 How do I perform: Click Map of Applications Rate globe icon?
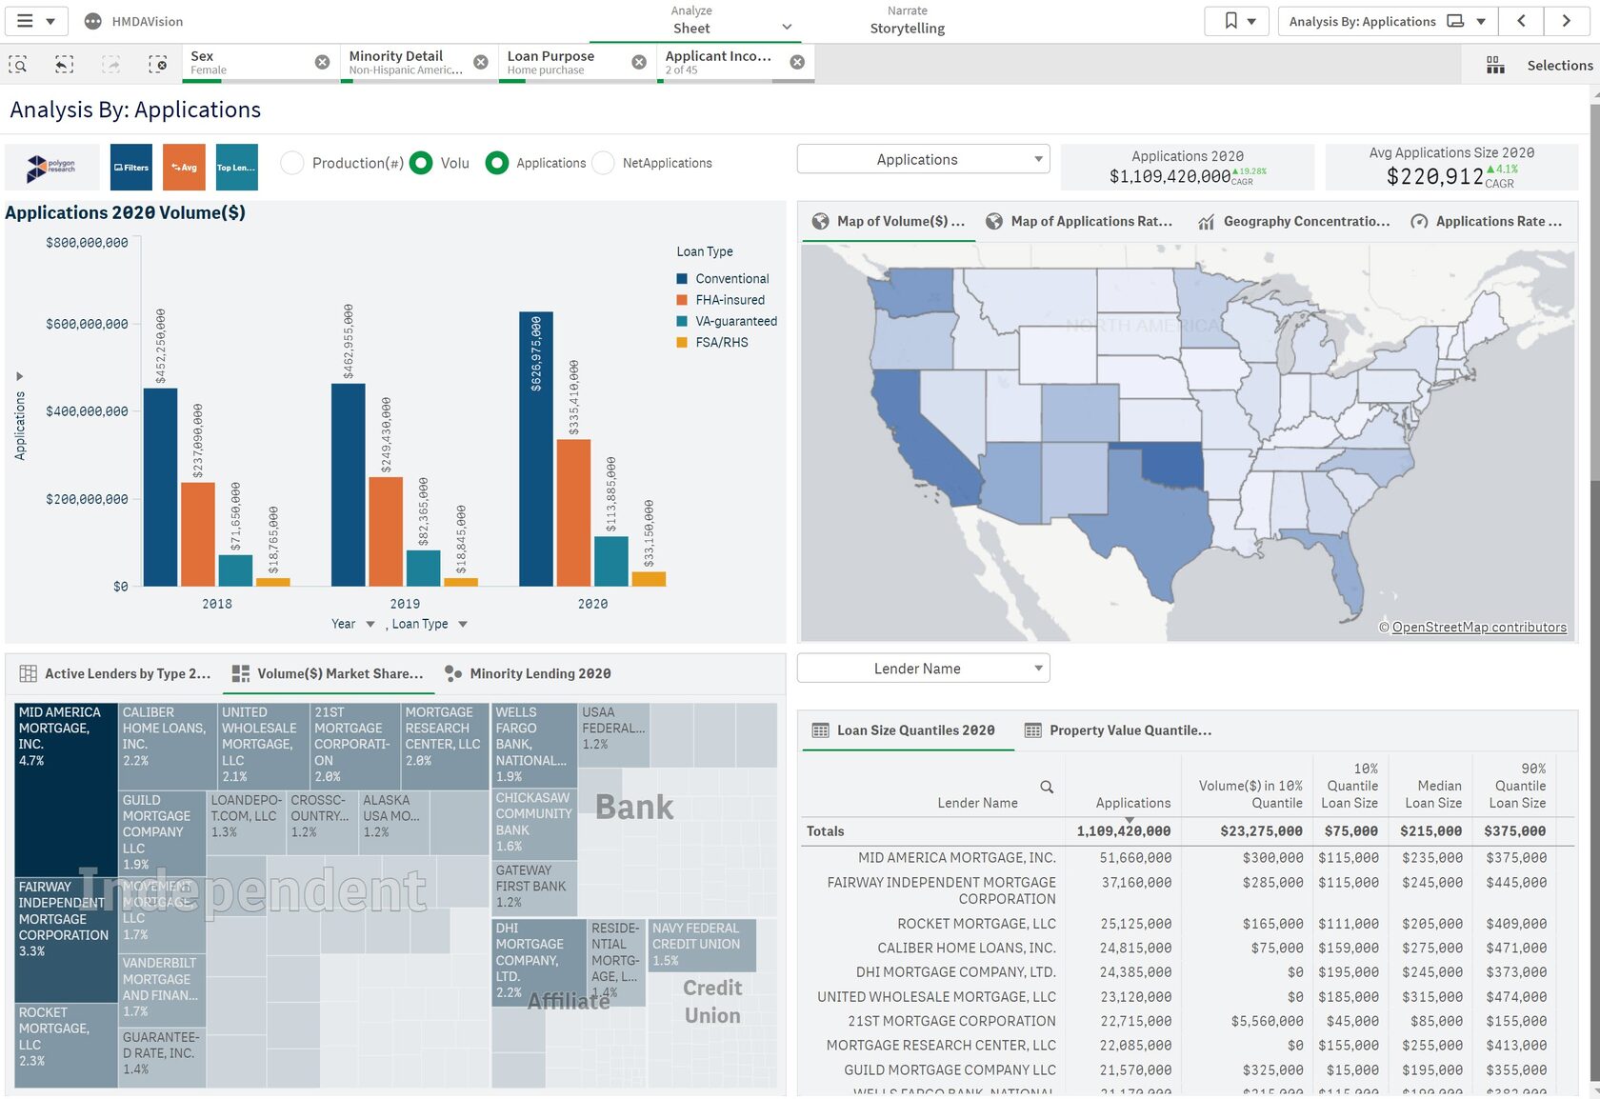(994, 221)
